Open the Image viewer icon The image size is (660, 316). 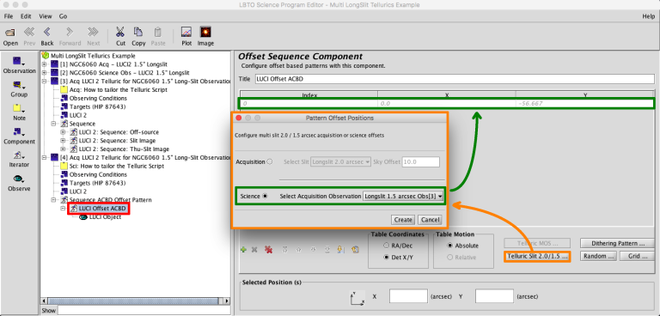click(x=205, y=32)
